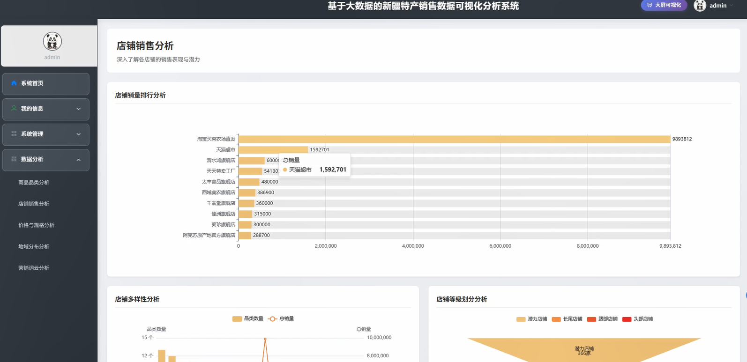Click the 8,000,000 x-axis label in ranking chart
The height and width of the screenshot is (362, 747).
point(588,246)
